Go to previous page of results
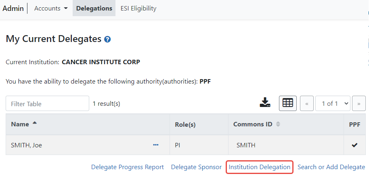 point(307,104)
